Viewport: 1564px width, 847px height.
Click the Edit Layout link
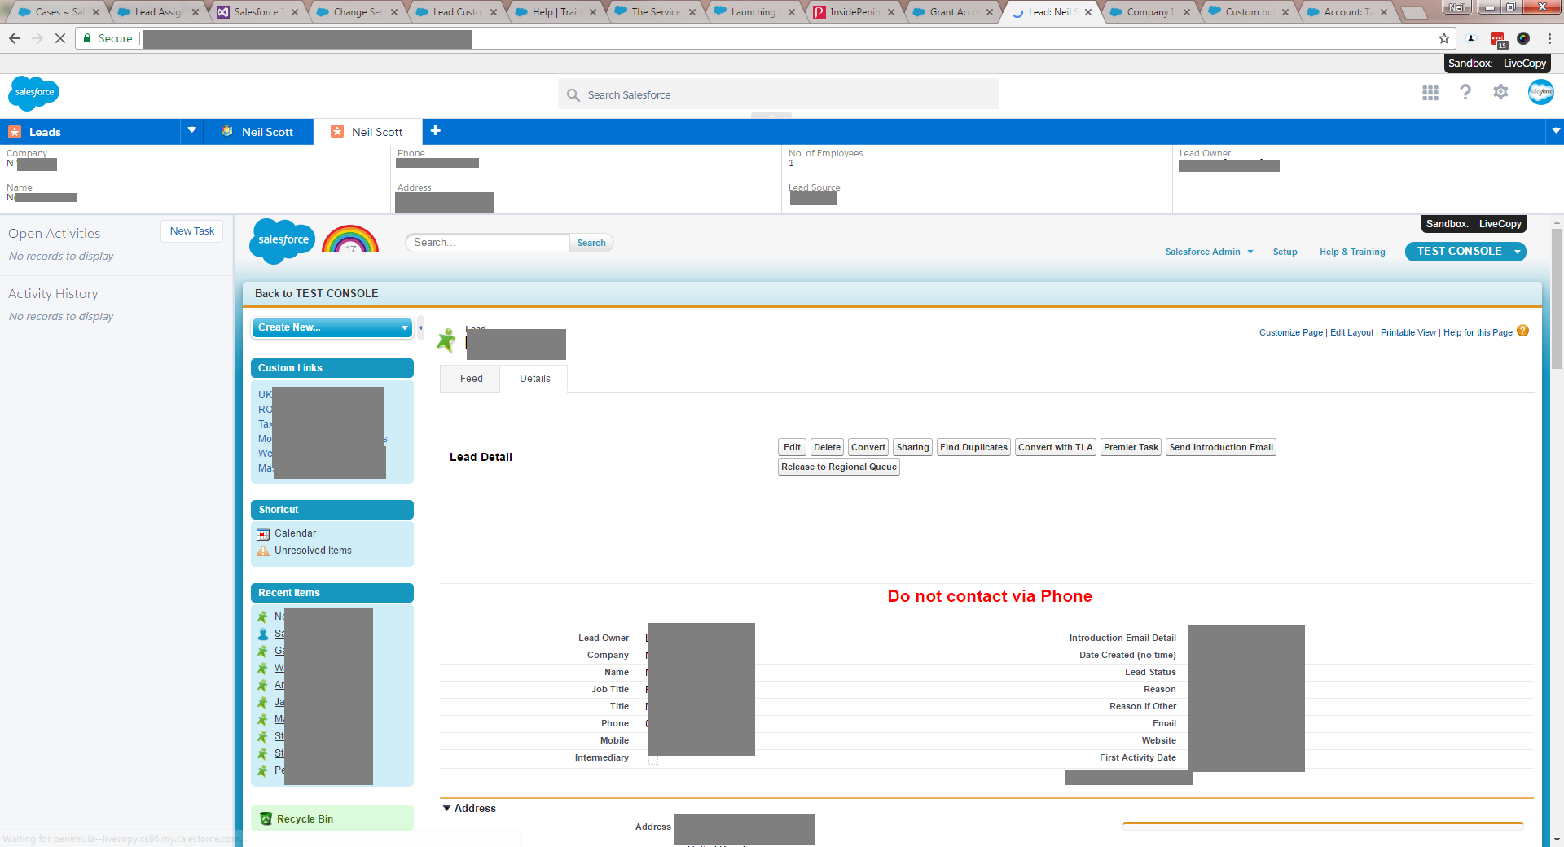point(1351,332)
